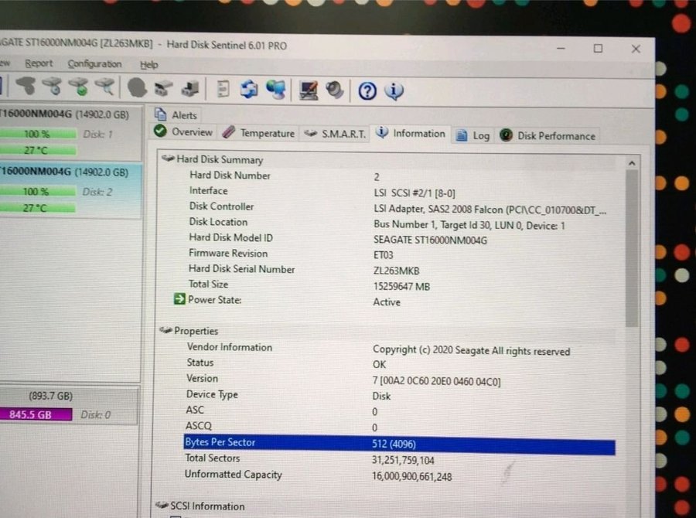696x518 pixels.
Task: Click the blue info bubble toolbar icon
Action: pyautogui.click(x=394, y=91)
